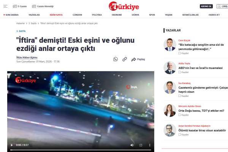Viewport: 228px width, 152px height.
Task: Open Cem Küçük's profile photo
Action: pyautogui.click(x=170, y=45)
